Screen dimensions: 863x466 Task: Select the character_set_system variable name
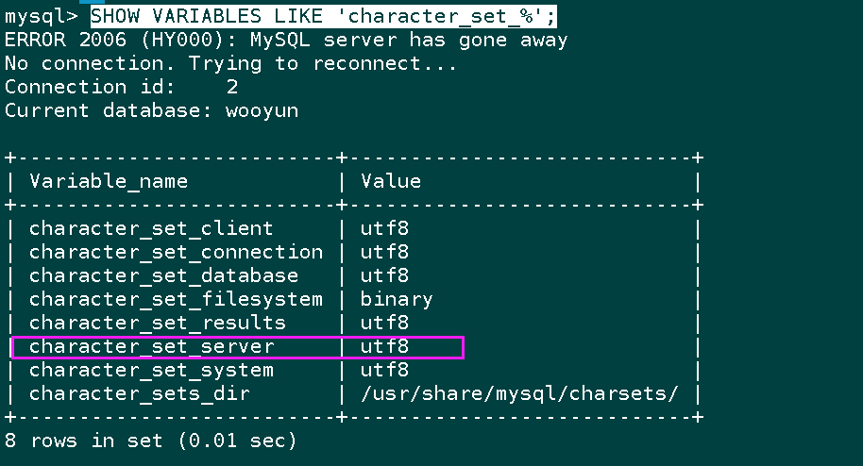point(151,371)
